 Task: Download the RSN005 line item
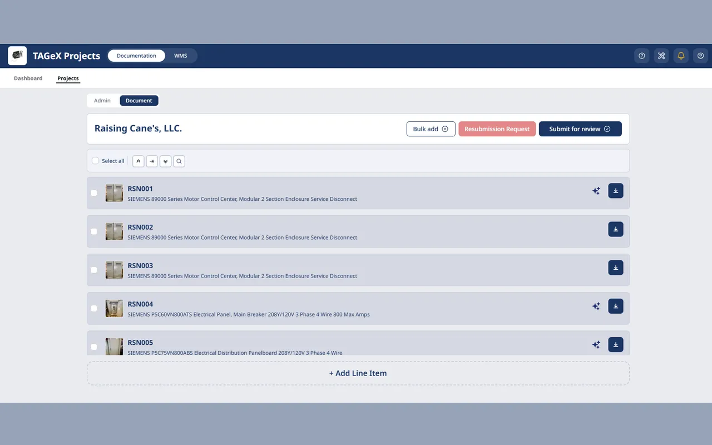pos(616,344)
